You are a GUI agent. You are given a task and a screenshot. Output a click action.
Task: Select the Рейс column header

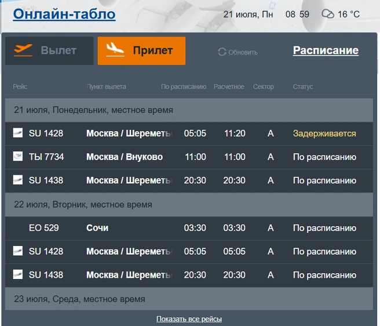[x=20, y=86]
